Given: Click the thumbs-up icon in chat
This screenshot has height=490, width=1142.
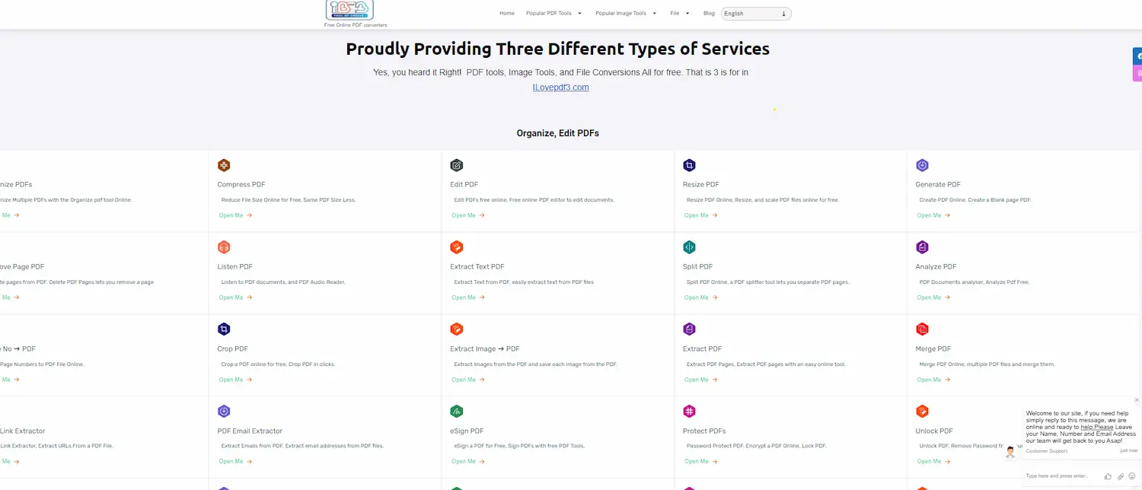Looking at the screenshot, I should (x=1109, y=476).
